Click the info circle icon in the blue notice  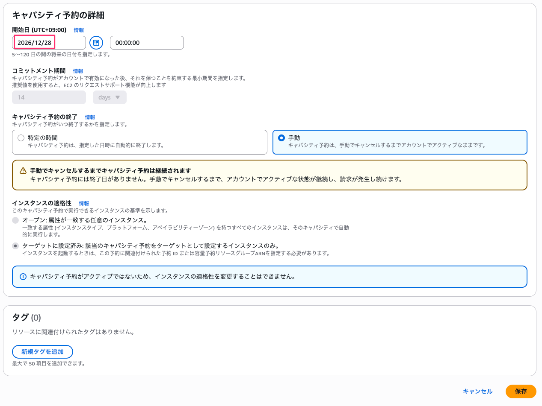[23, 277]
